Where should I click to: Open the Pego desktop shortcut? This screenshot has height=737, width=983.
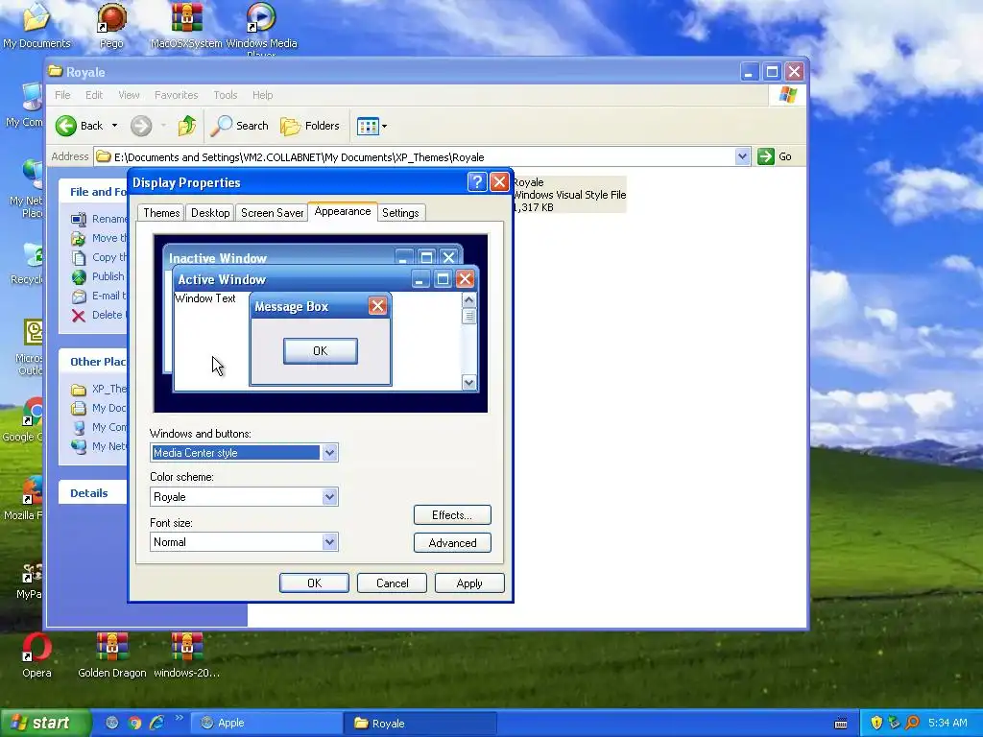point(111,25)
